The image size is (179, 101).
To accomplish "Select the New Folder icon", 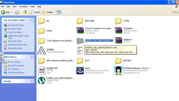I will click(80, 21).
